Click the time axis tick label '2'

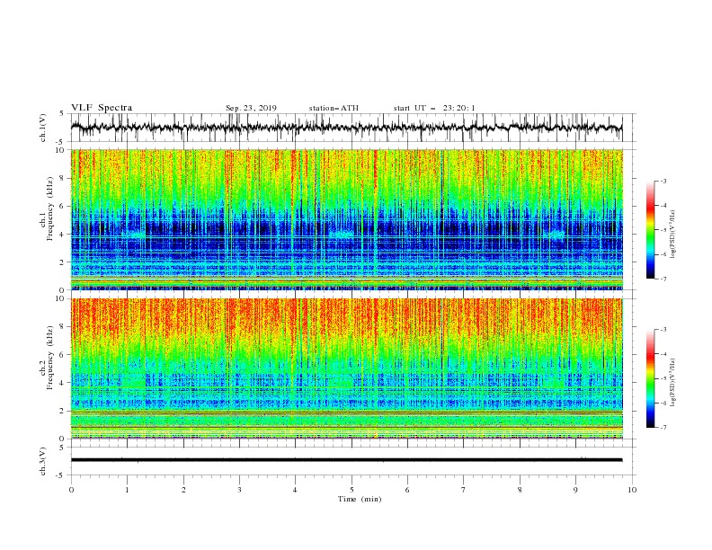183,490
